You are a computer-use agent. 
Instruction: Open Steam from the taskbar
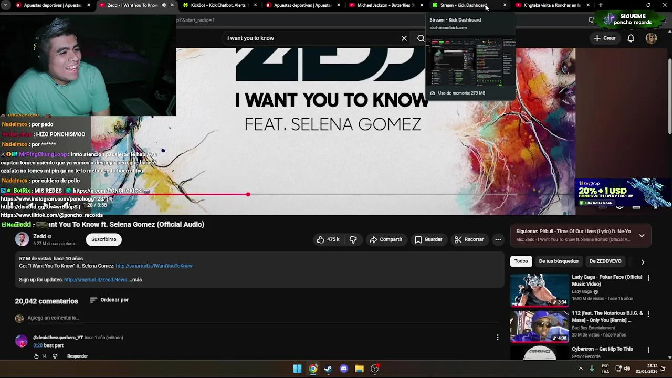pos(328,369)
